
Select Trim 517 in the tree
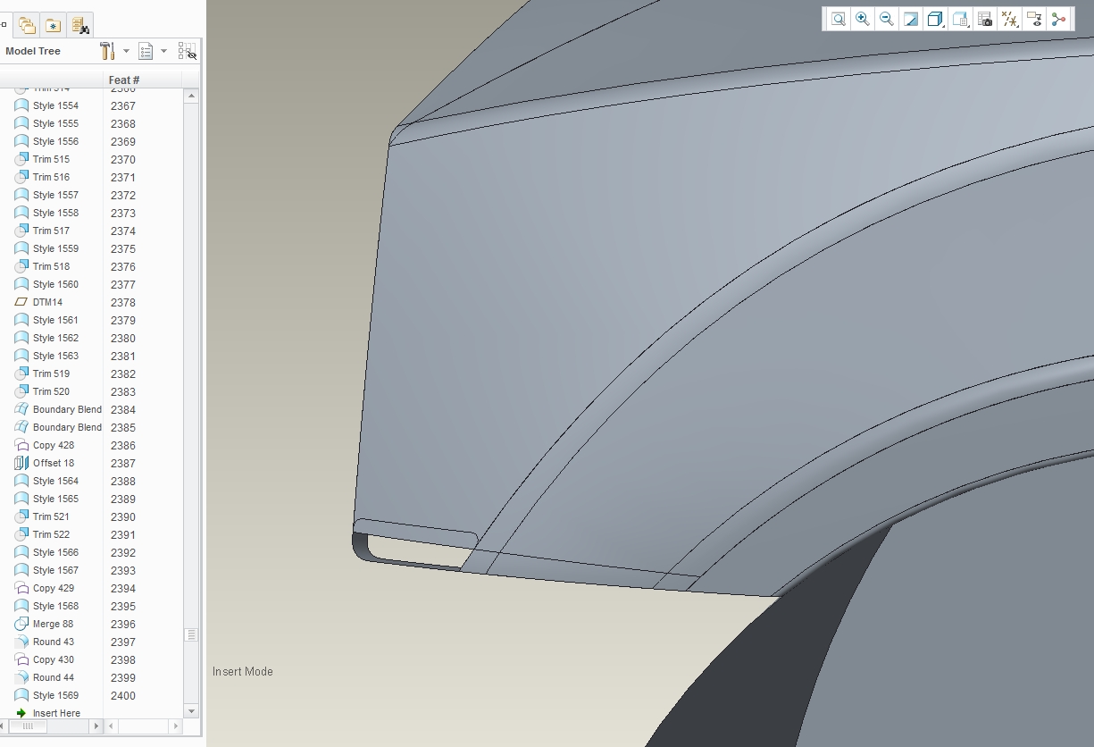51,231
